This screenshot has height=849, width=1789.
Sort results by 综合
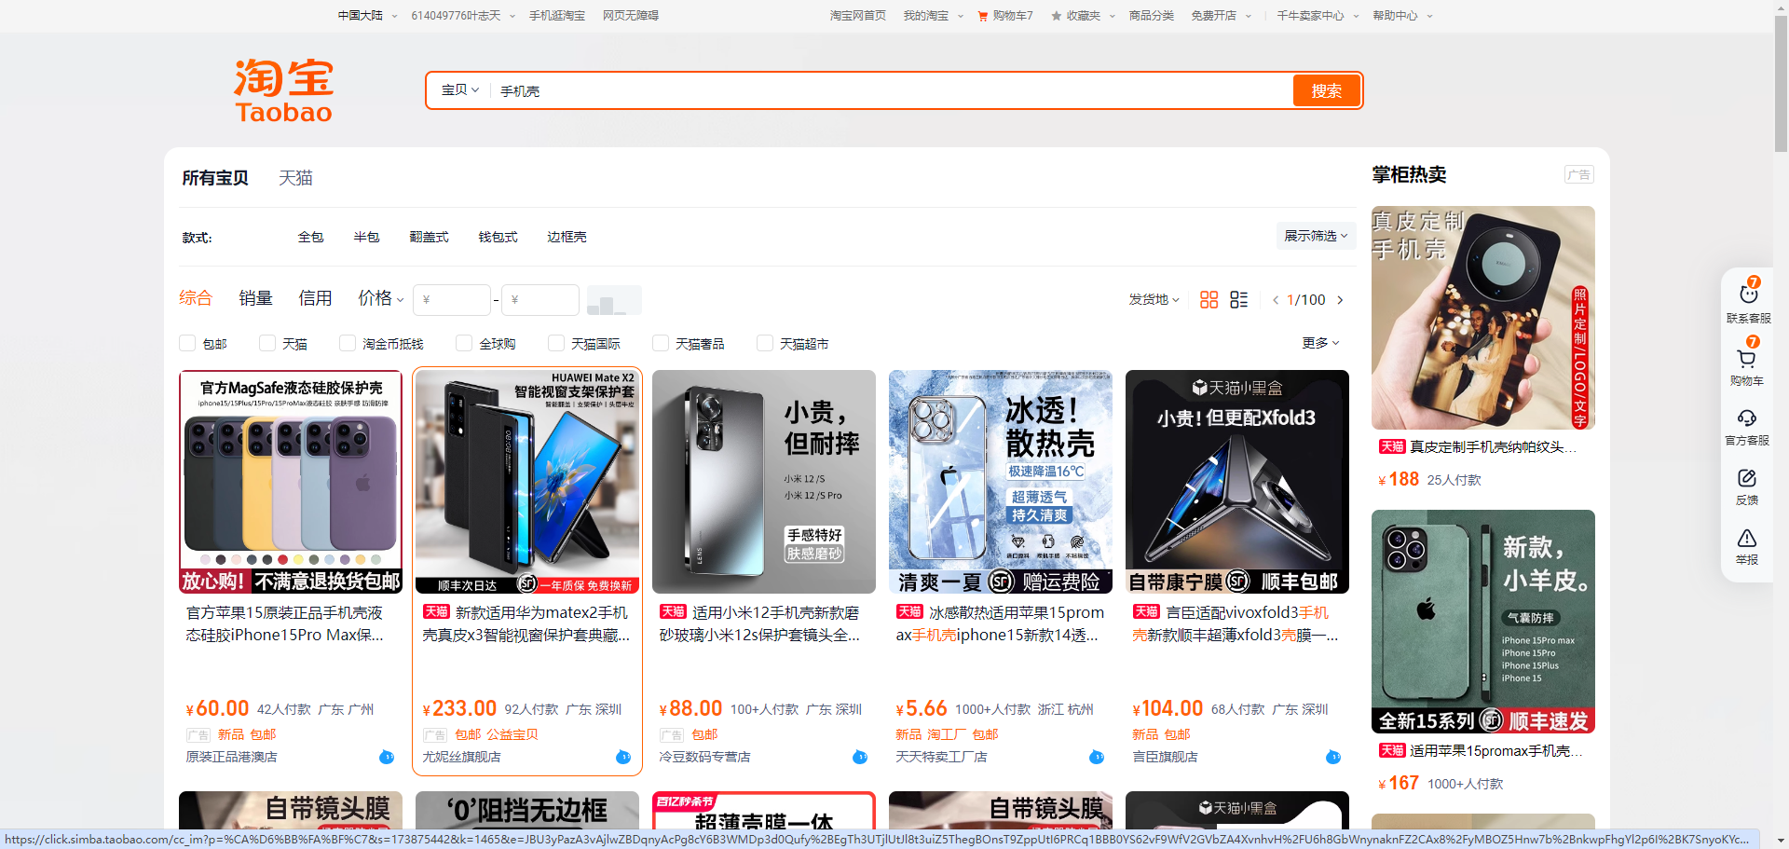(x=196, y=298)
